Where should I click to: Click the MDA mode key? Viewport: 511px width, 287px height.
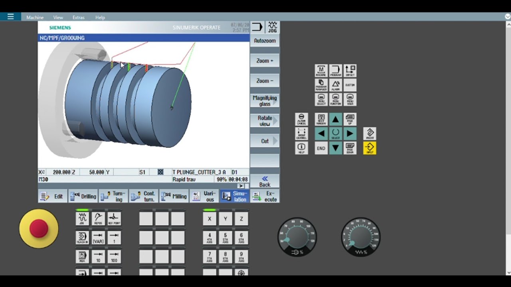coord(82,257)
